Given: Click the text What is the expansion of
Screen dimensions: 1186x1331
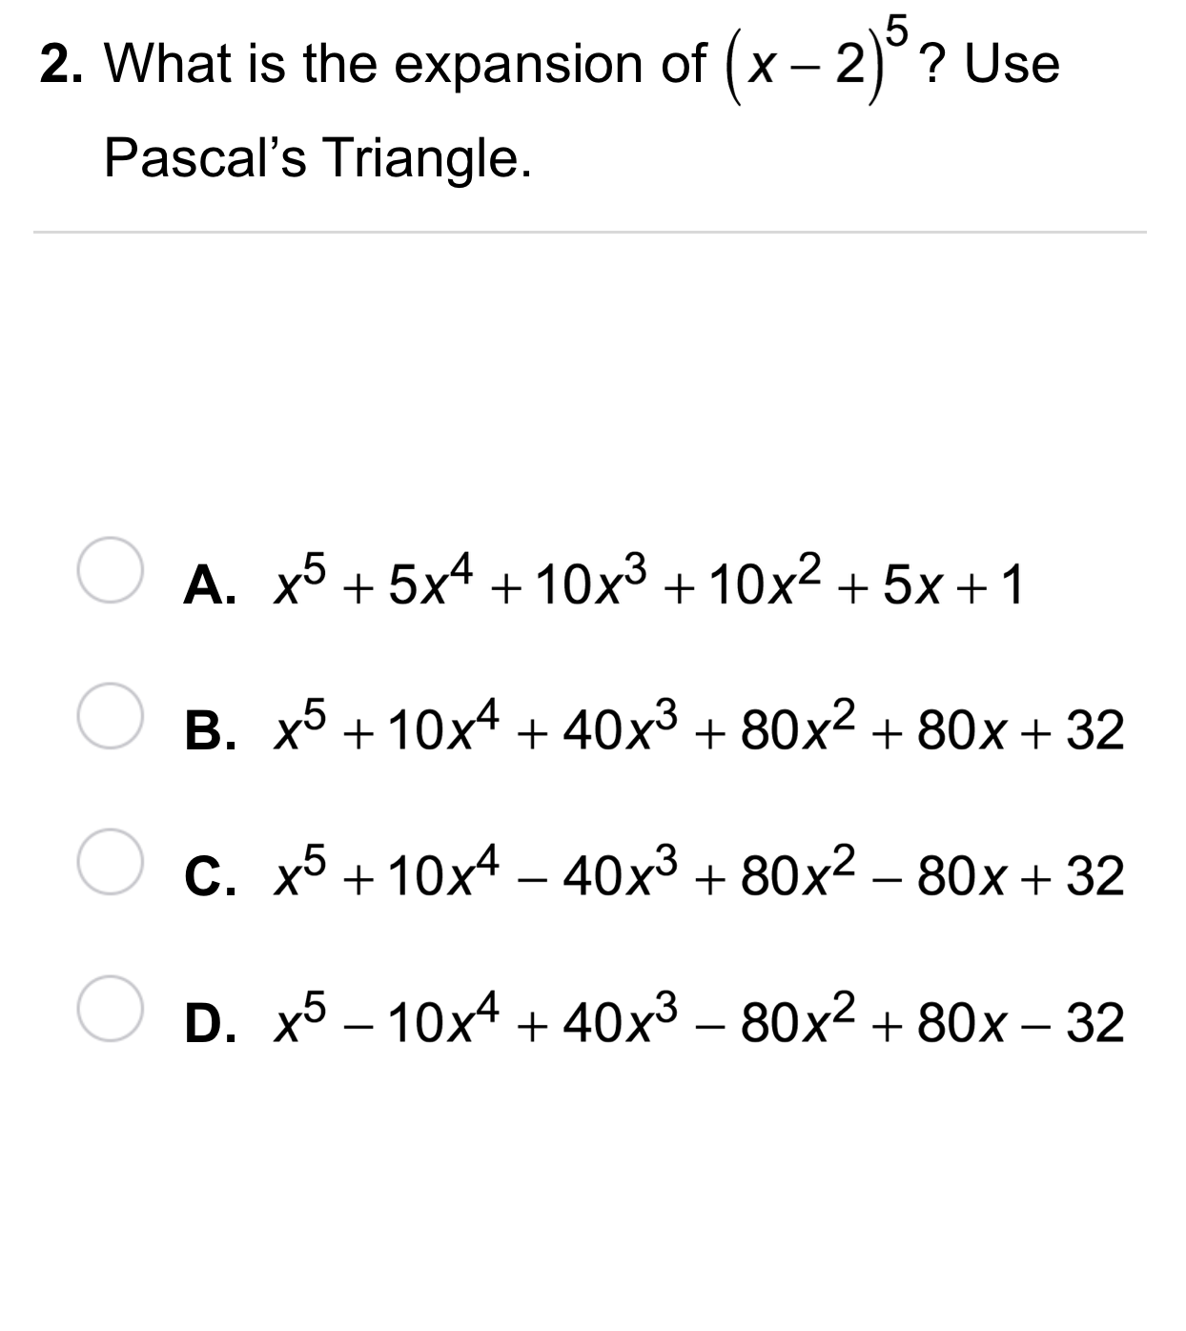Looking at the screenshot, I should (x=405, y=64).
